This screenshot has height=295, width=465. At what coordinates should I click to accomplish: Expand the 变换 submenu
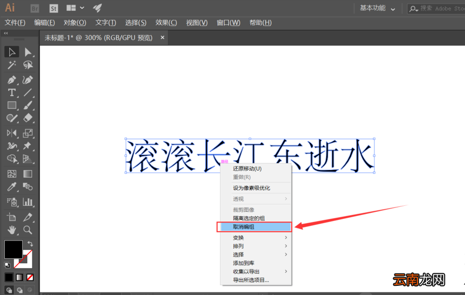point(256,237)
